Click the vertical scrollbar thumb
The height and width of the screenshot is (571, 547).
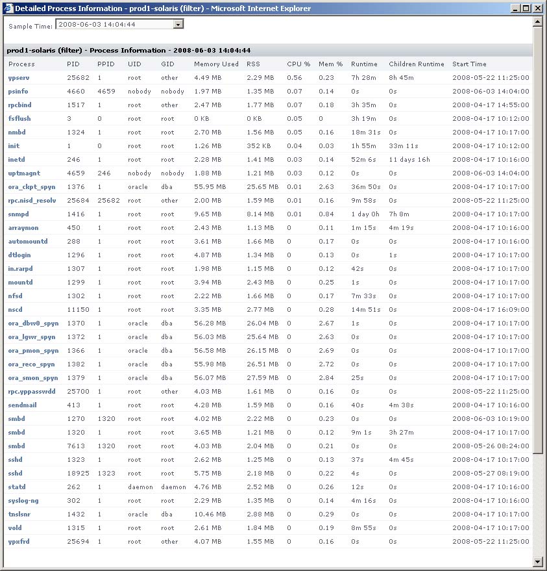537,240
